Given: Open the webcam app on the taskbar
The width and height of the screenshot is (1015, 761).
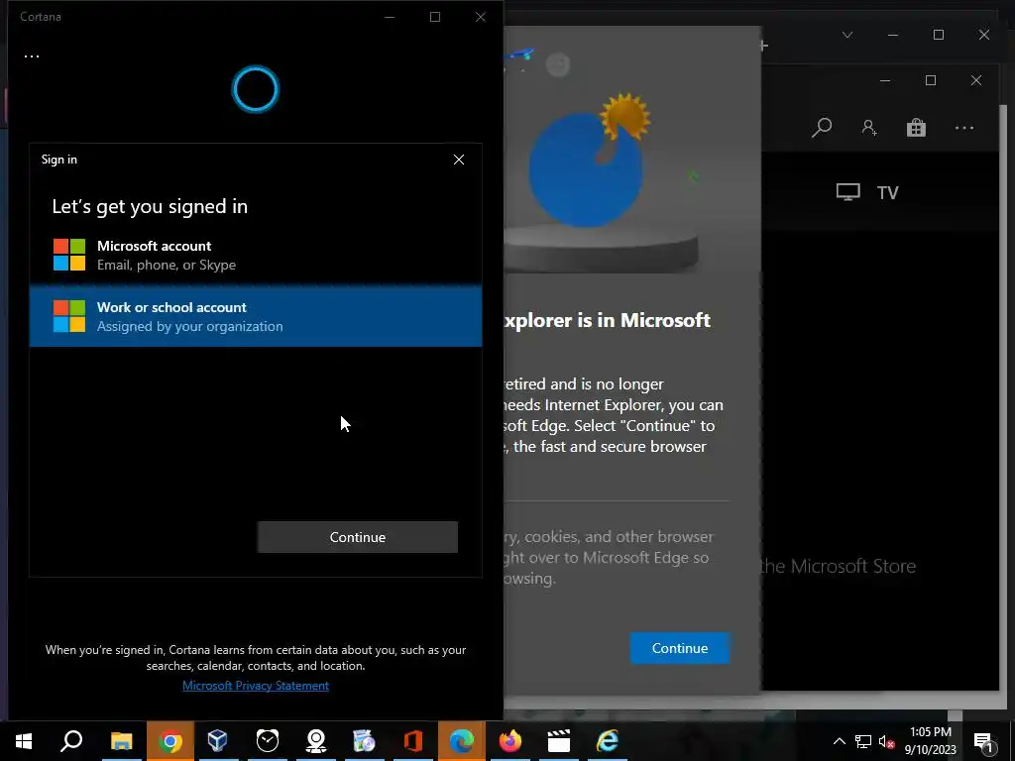Looking at the screenshot, I should (x=315, y=741).
